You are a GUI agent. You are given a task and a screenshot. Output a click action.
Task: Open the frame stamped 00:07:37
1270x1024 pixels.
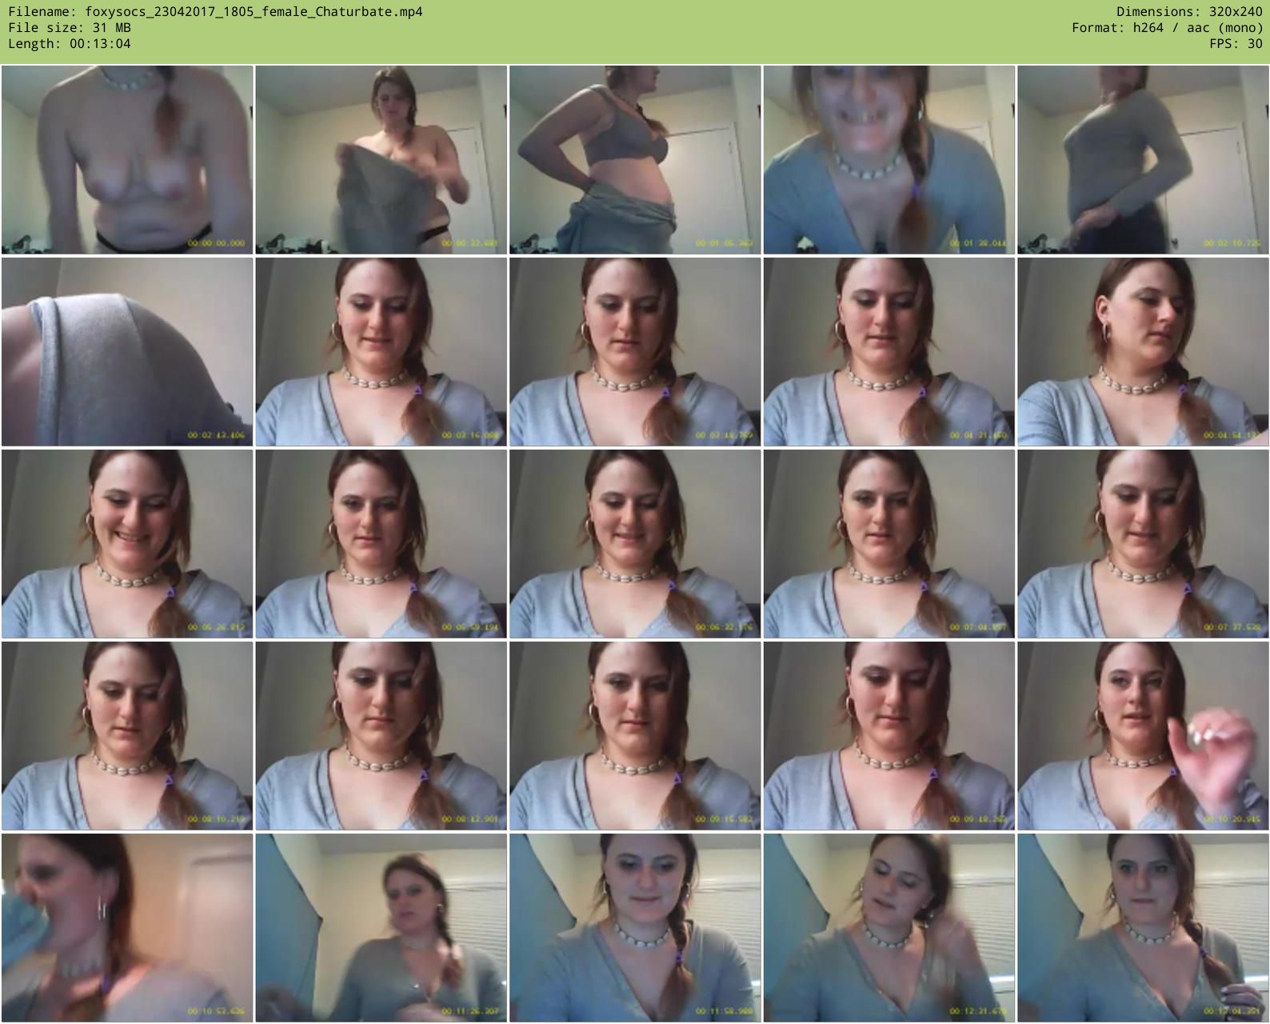click(1143, 544)
